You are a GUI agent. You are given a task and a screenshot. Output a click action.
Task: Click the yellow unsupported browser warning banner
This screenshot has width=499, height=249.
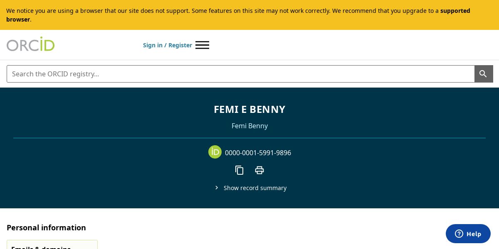click(249, 15)
